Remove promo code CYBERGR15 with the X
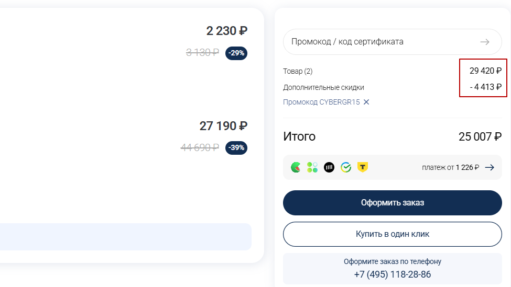Viewport: 511px width, 287px height. pyautogui.click(x=366, y=102)
